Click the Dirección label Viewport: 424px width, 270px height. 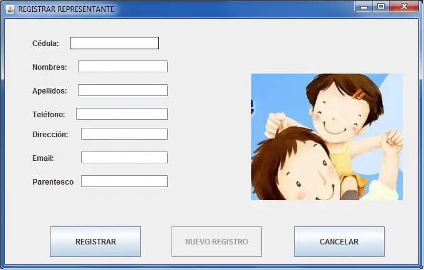pyautogui.click(x=51, y=135)
